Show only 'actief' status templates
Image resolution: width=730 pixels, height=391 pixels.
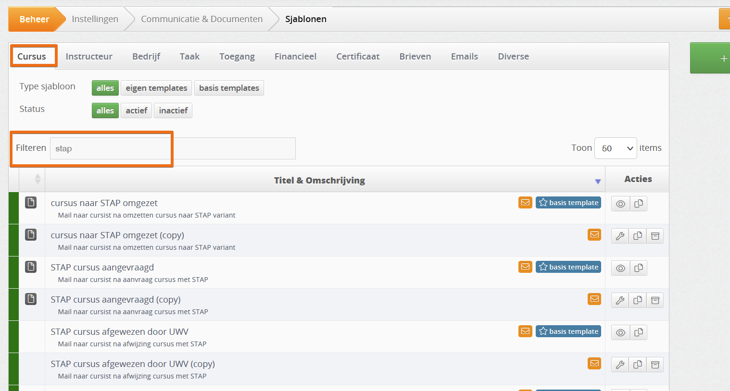pos(137,110)
